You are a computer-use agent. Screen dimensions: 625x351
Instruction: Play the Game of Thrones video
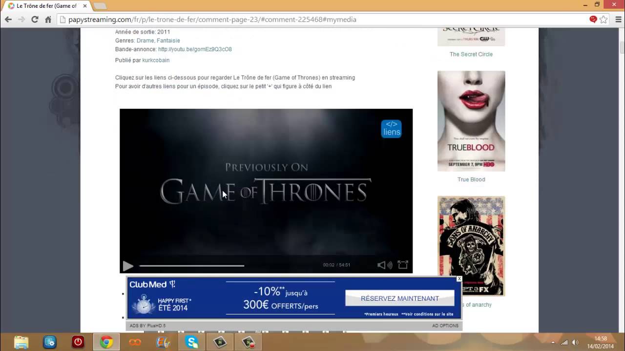128,266
